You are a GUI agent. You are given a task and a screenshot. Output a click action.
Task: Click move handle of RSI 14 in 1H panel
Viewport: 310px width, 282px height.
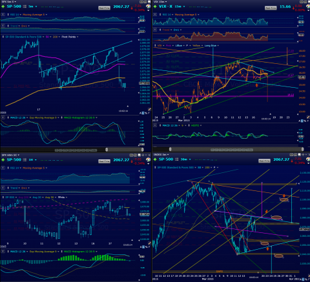click(x=8, y=168)
